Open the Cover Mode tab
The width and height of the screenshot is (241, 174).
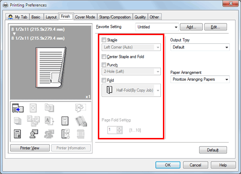pyautogui.click(x=85, y=17)
